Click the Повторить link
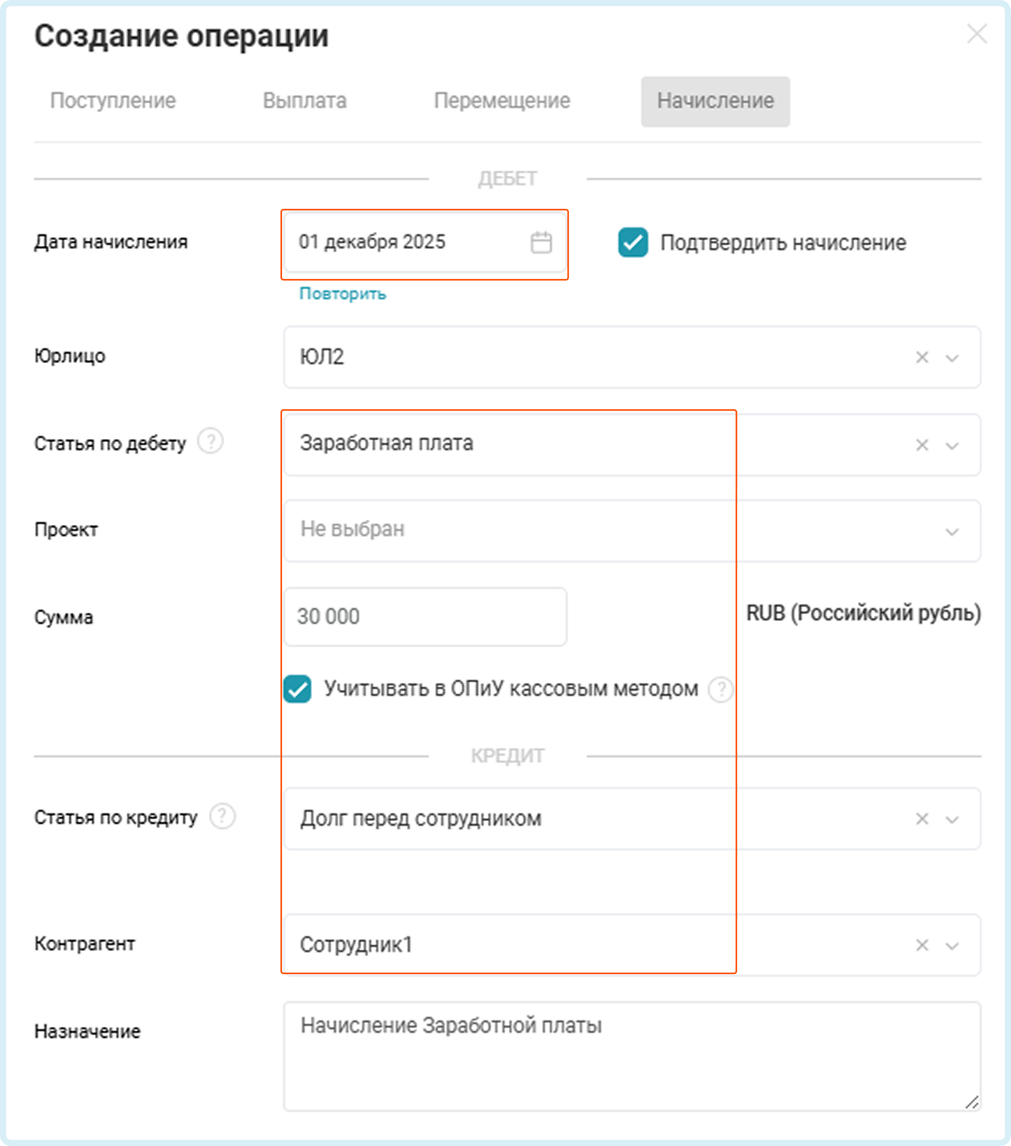 click(x=343, y=294)
